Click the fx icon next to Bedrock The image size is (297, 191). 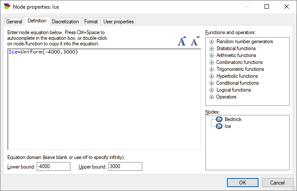[219, 119]
